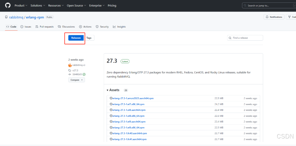Open the 27.3 release title
This screenshot has height=146, width=296.
tap(112, 61)
